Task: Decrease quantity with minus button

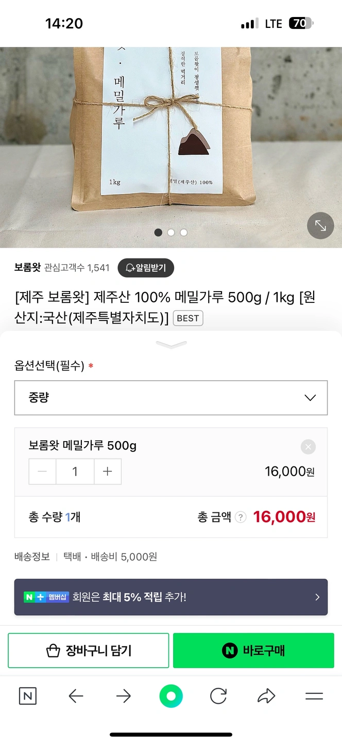Action: click(x=43, y=472)
